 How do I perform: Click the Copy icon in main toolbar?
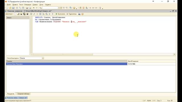pyautogui.click(x=20, y=8)
